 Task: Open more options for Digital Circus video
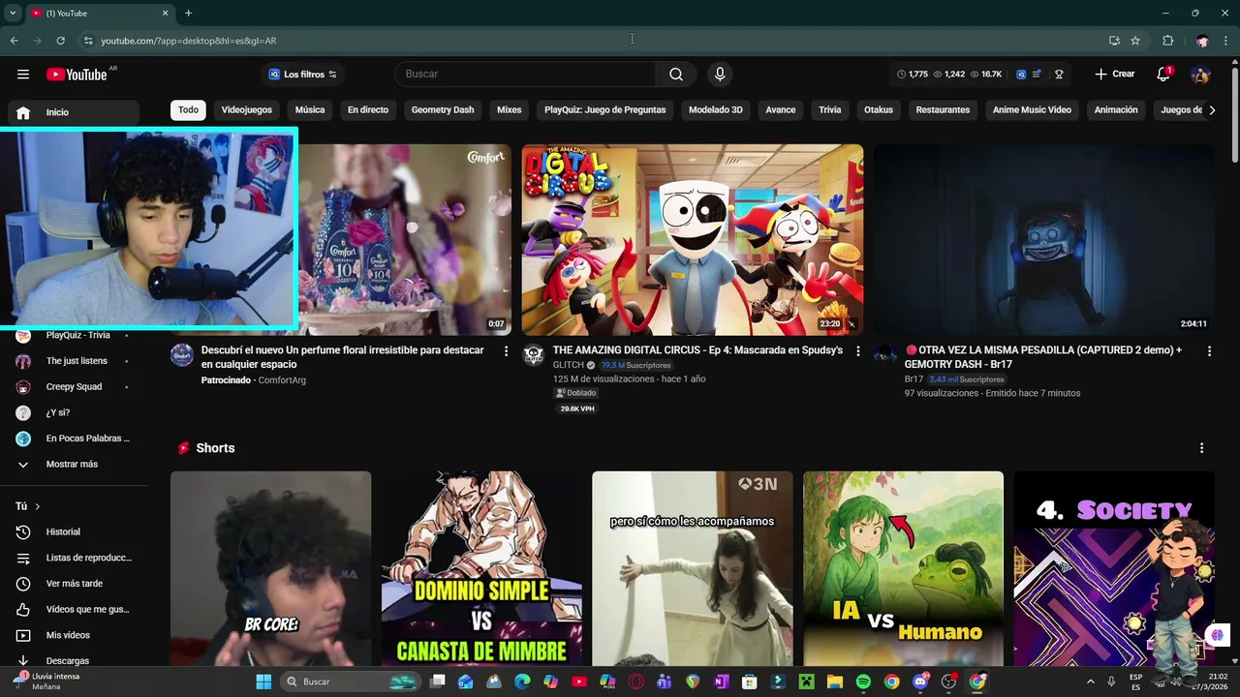point(857,350)
